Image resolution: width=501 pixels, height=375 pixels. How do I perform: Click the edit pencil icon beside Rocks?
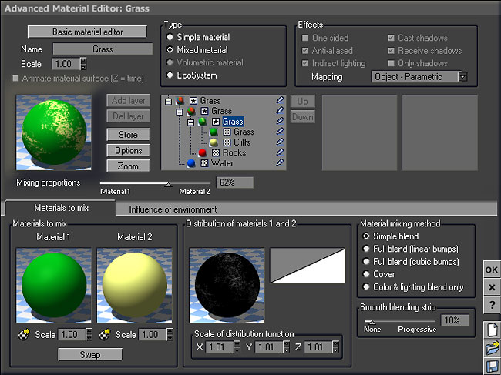pyautogui.click(x=280, y=153)
